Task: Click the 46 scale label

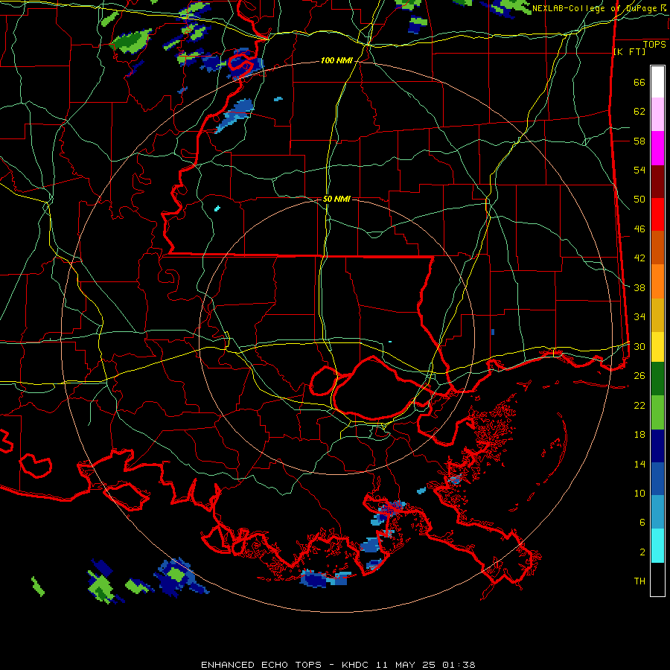Action: pyautogui.click(x=639, y=229)
